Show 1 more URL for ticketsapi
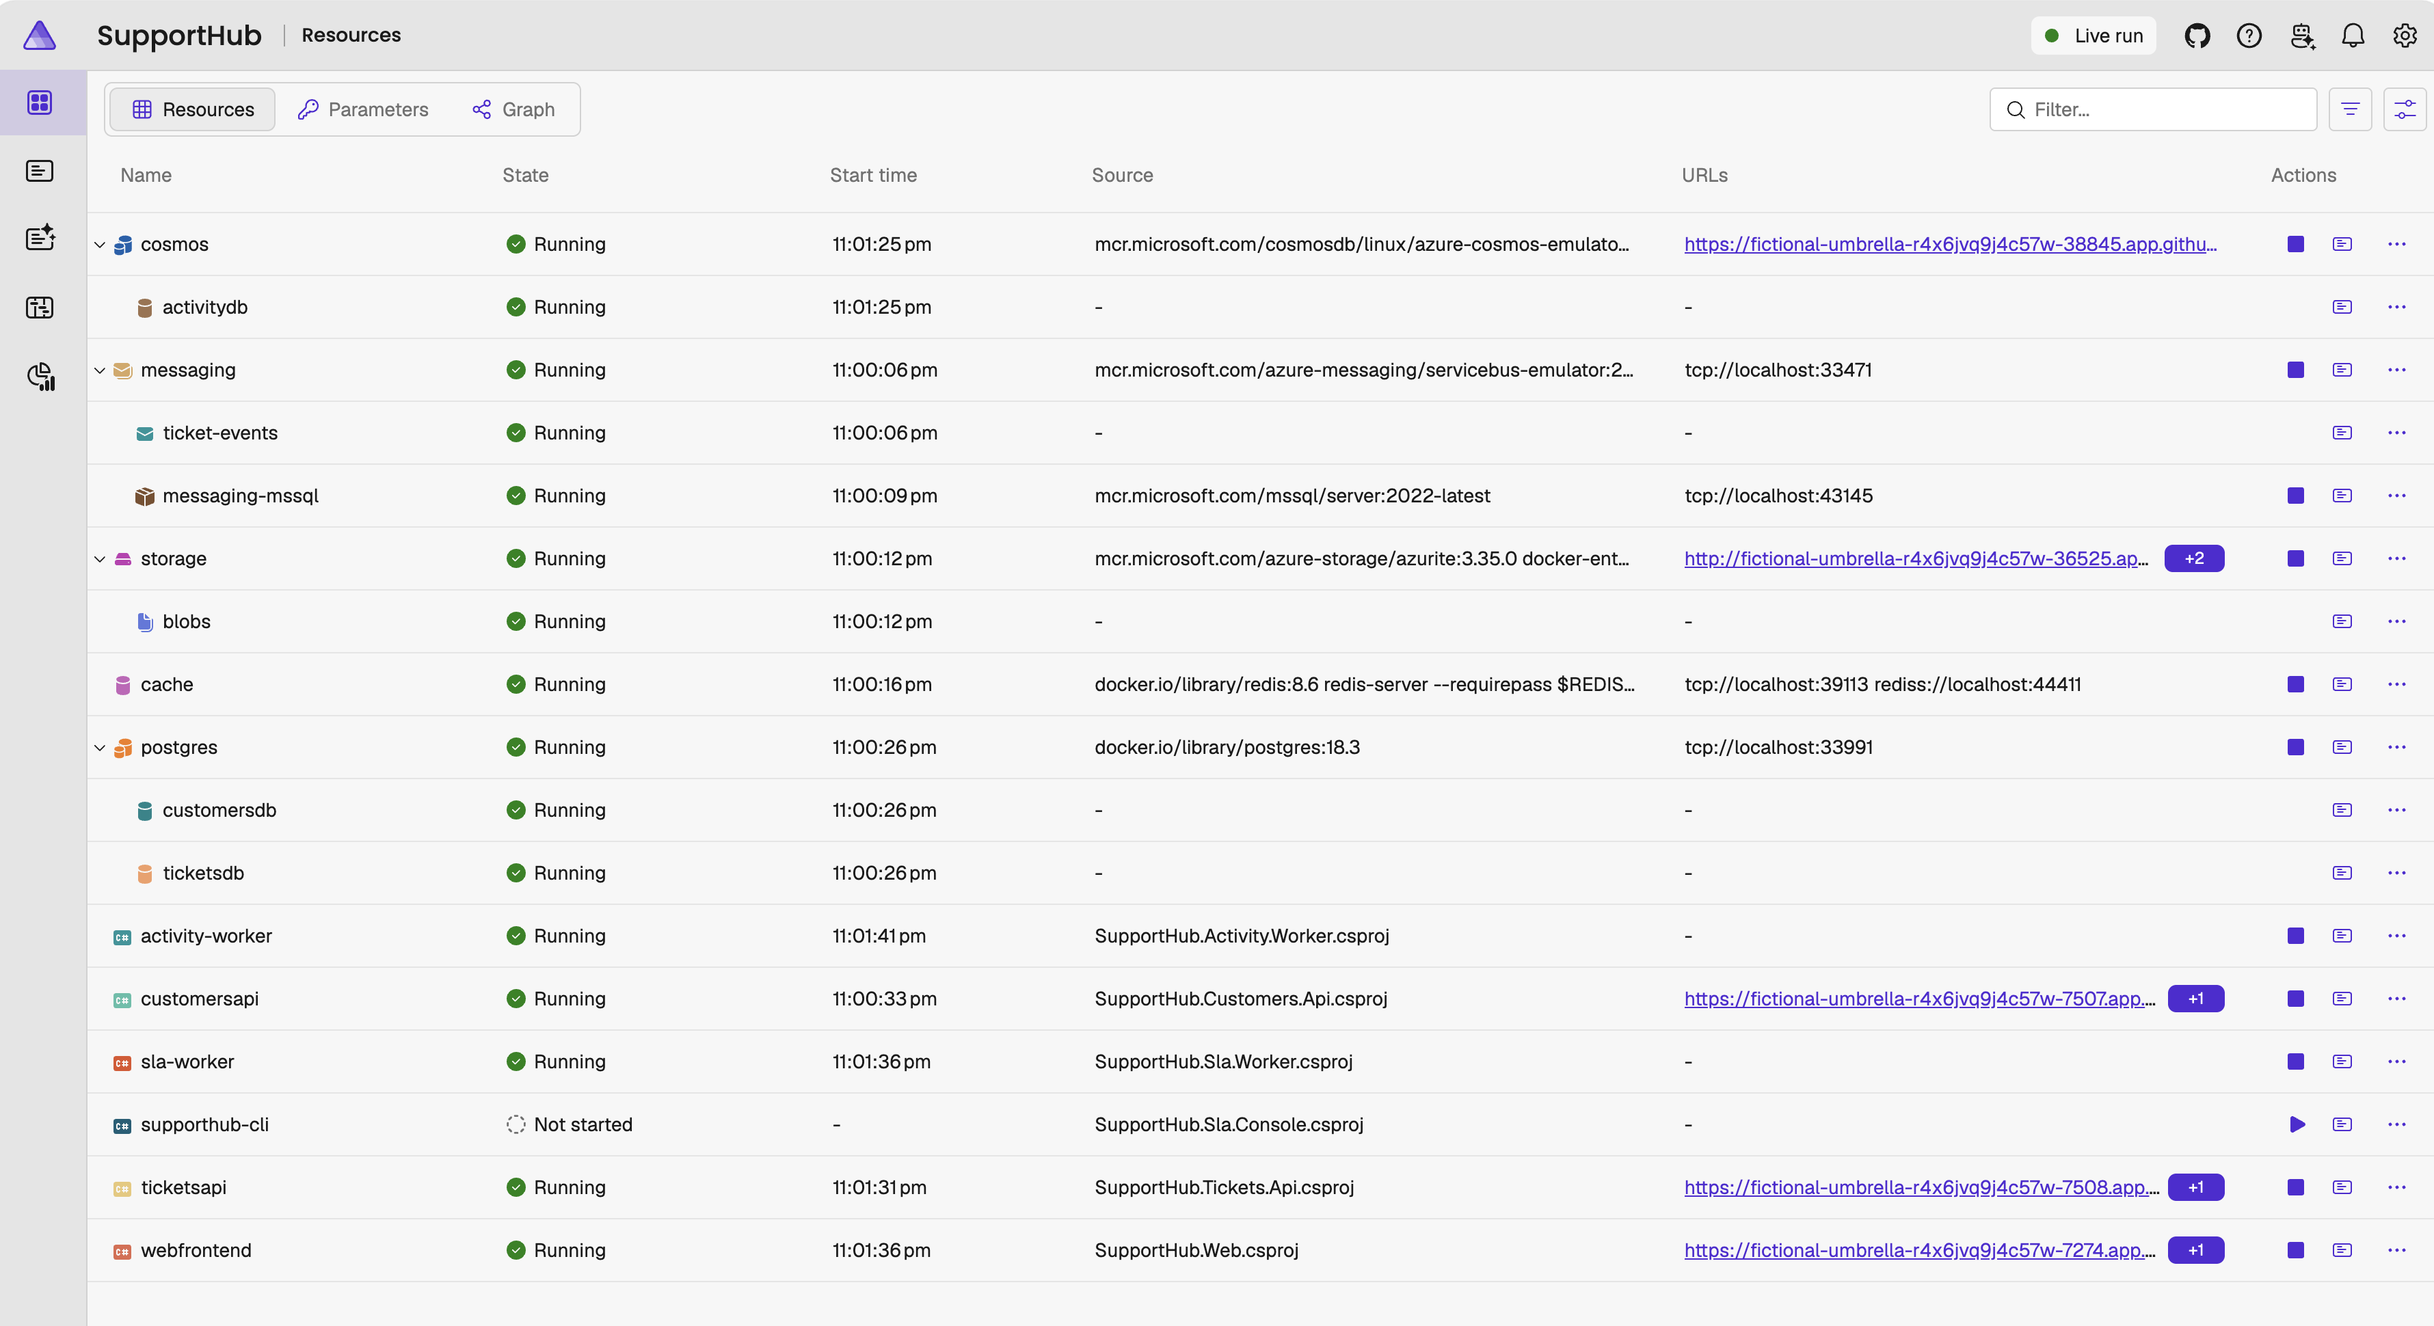The width and height of the screenshot is (2434, 1326). coord(2196,1187)
